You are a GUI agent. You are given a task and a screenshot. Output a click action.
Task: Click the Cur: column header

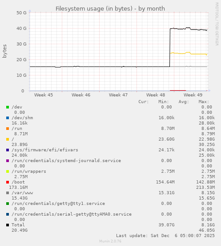coord(144,102)
